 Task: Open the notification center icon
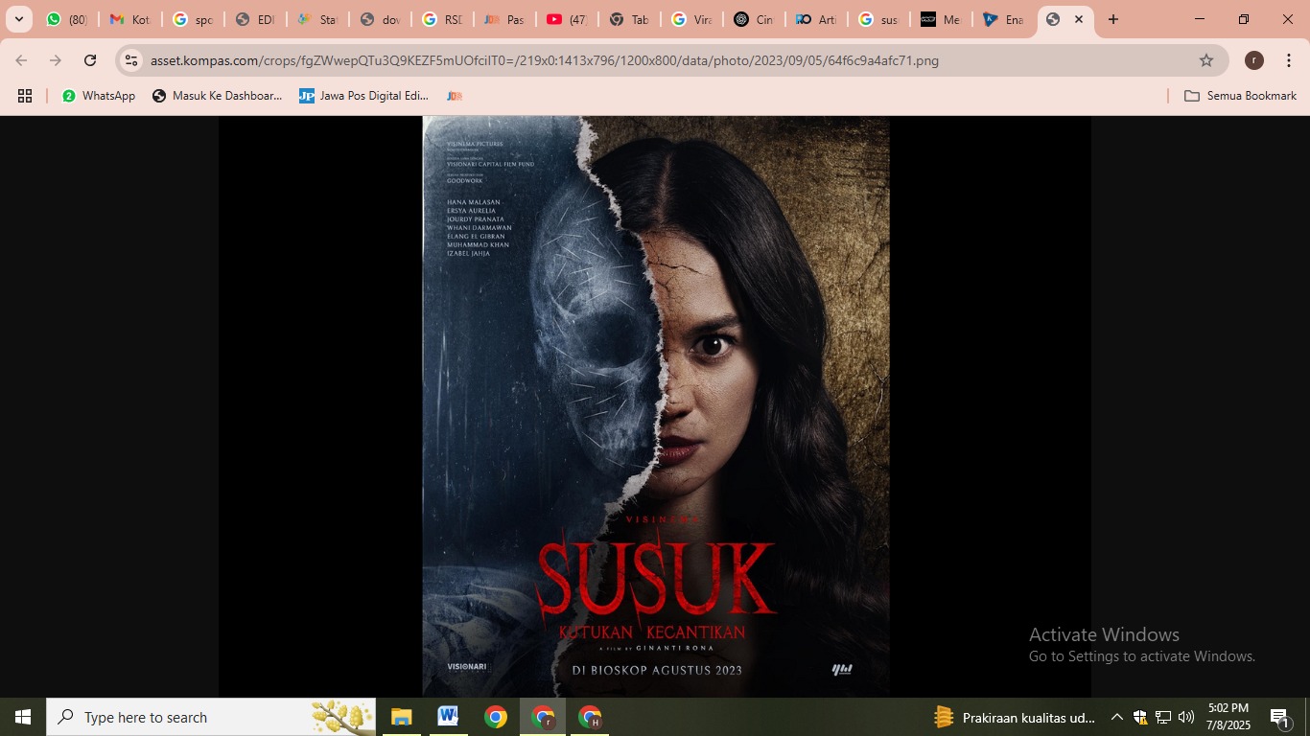coord(1279,717)
